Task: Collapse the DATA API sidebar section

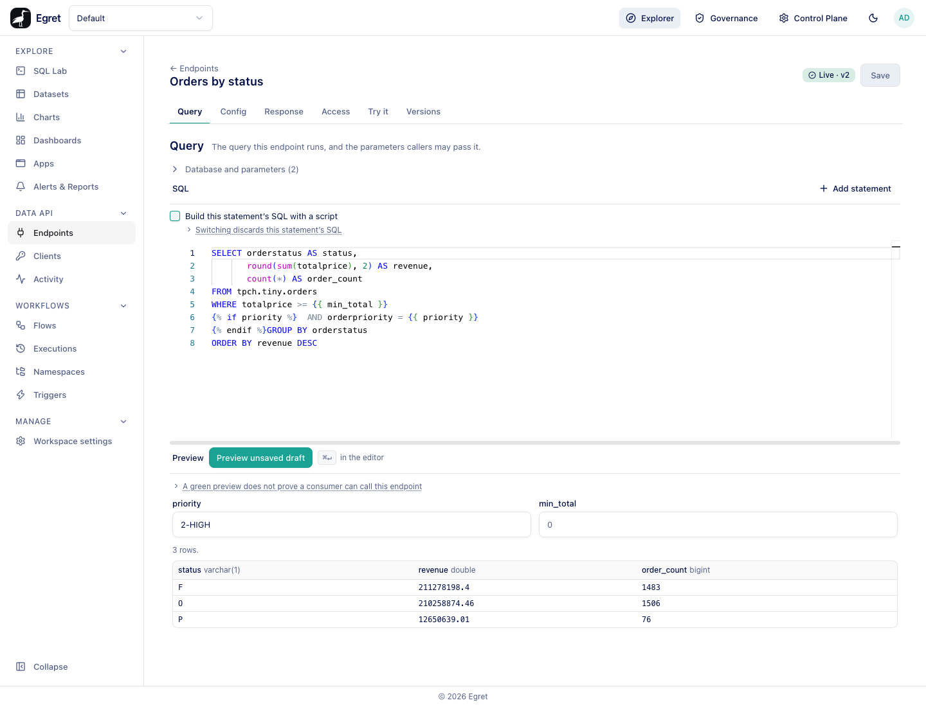Action: click(x=123, y=213)
